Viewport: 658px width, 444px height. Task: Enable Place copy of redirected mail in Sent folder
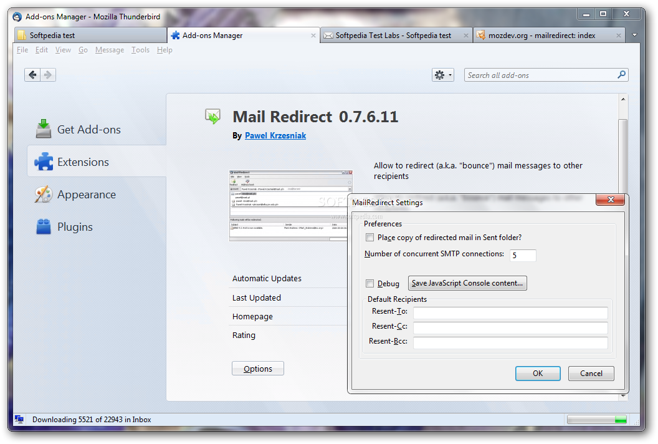click(x=370, y=238)
